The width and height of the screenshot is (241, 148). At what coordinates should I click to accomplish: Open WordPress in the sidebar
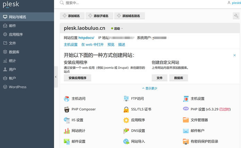27,87
